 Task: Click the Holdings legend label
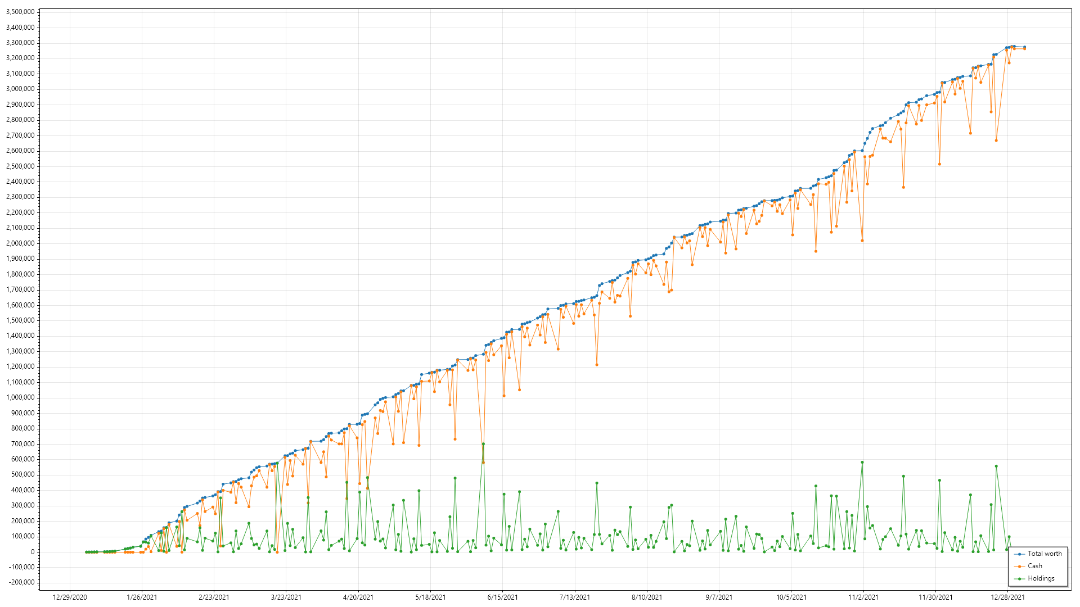click(1041, 578)
